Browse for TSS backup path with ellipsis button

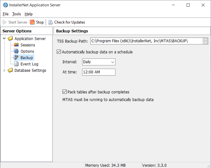[x=205, y=41]
